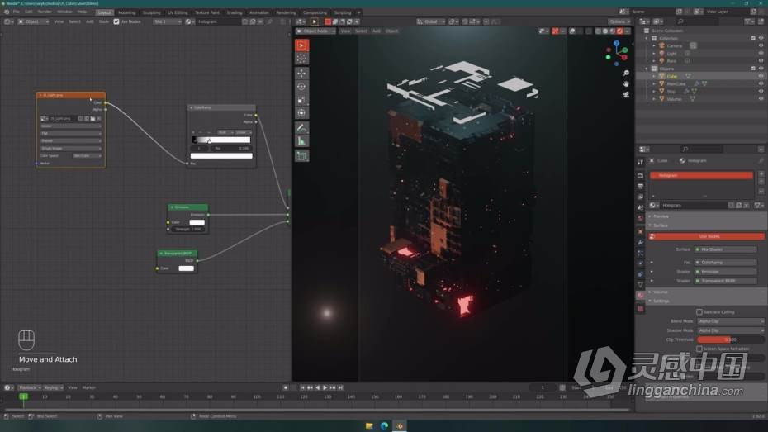Open the Slot 1 dropdown in node editor
768x432 pixels.
167,21
